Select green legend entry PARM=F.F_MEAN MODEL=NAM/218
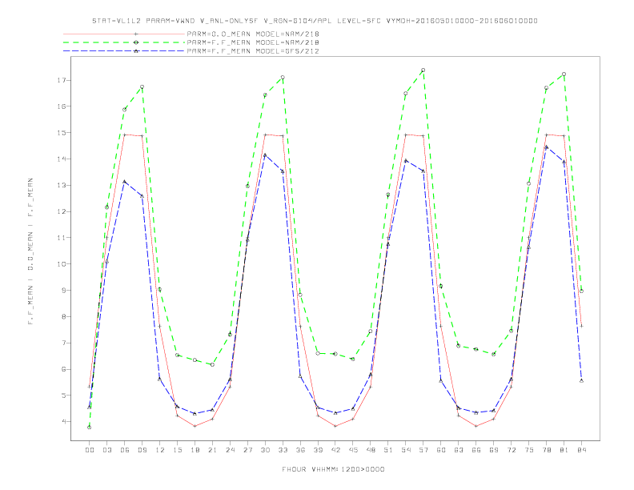The width and height of the screenshot is (634, 490). tap(253, 42)
